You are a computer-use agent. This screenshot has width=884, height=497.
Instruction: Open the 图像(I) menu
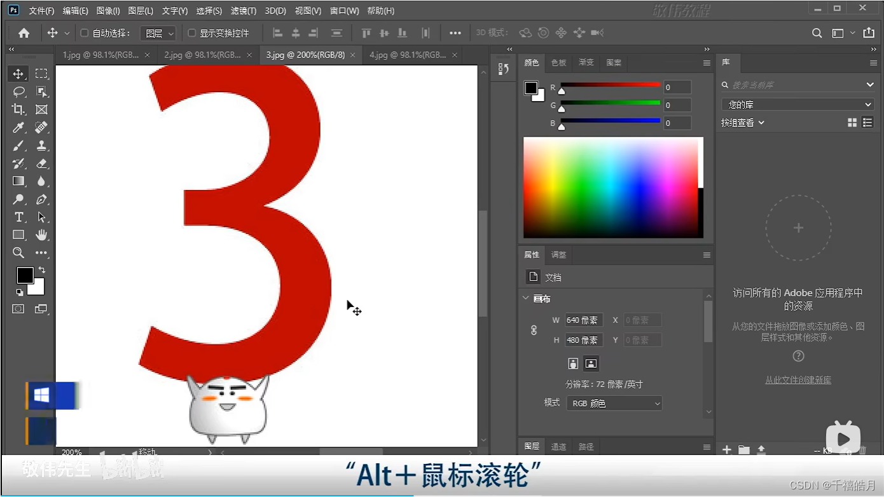pyautogui.click(x=108, y=11)
